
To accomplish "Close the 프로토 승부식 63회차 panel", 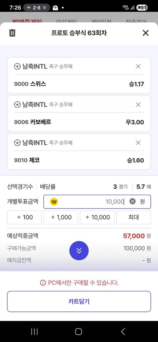I will [x=145, y=33].
